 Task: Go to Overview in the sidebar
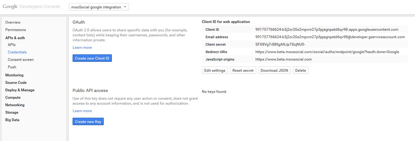tap(13, 22)
